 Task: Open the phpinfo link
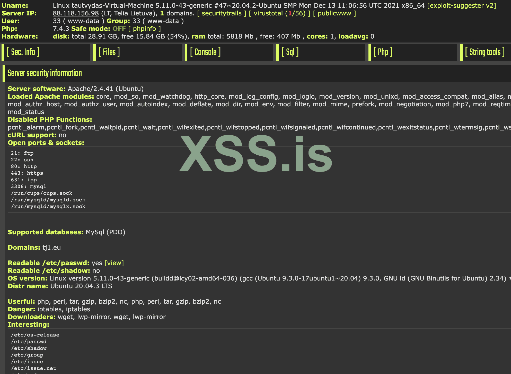(144, 29)
